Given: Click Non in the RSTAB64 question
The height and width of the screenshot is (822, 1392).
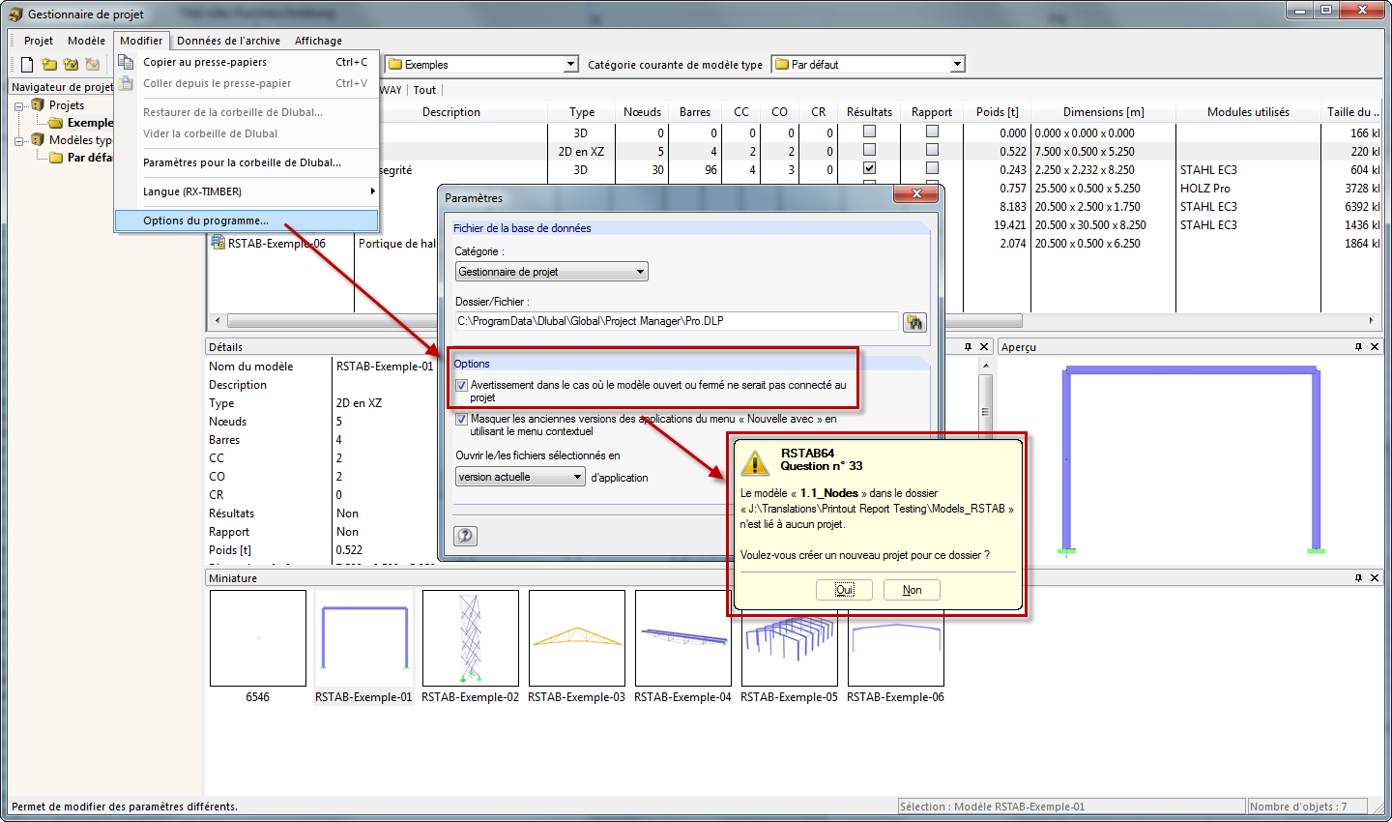Looking at the screenshot, I should [x=912, y=590].
